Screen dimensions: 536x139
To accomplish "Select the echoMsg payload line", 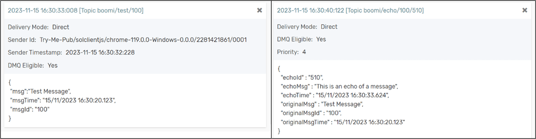I will tap(339, 87).
